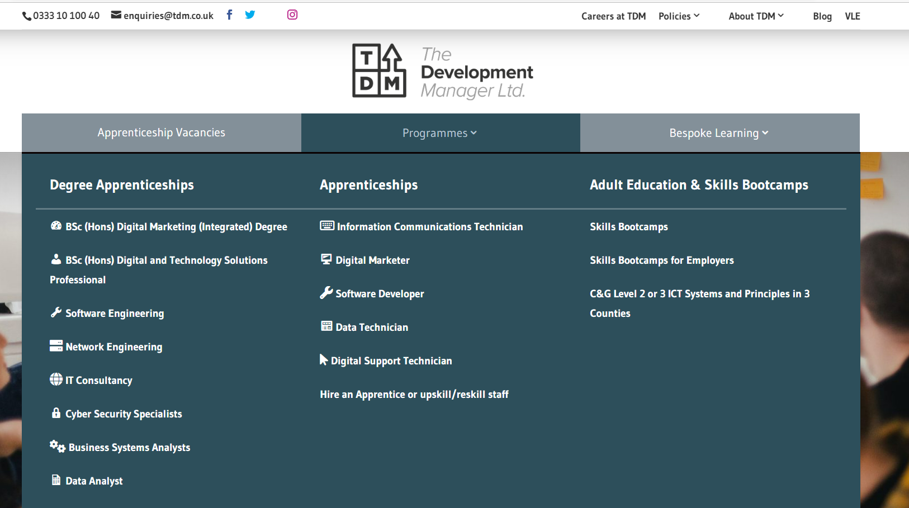The height and width of the screenshot is (508, 909).
Task: Click the phone icon beside 0333 10 100 40
Action: tap(27, 16)
